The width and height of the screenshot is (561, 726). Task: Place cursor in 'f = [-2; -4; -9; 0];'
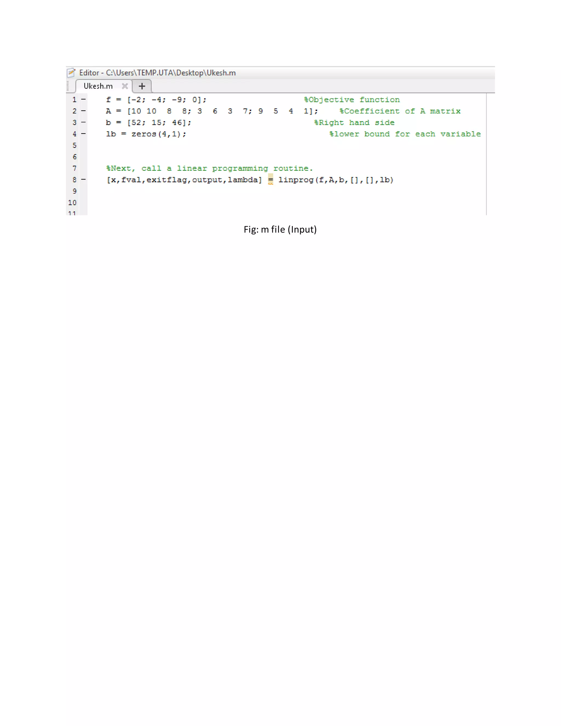coord(156,100)
